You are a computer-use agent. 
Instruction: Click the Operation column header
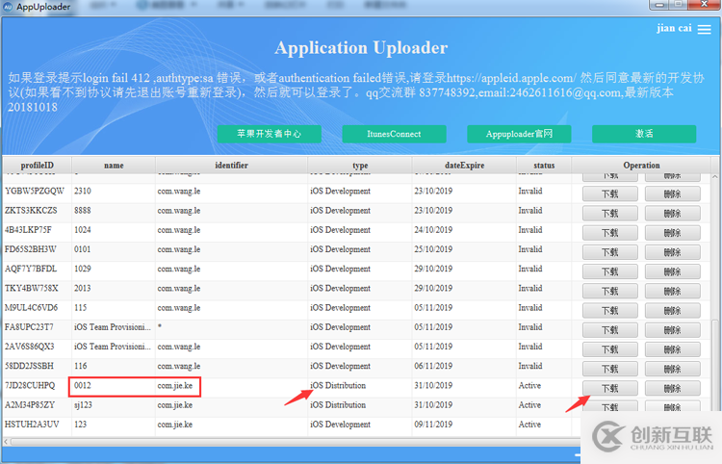641,166
